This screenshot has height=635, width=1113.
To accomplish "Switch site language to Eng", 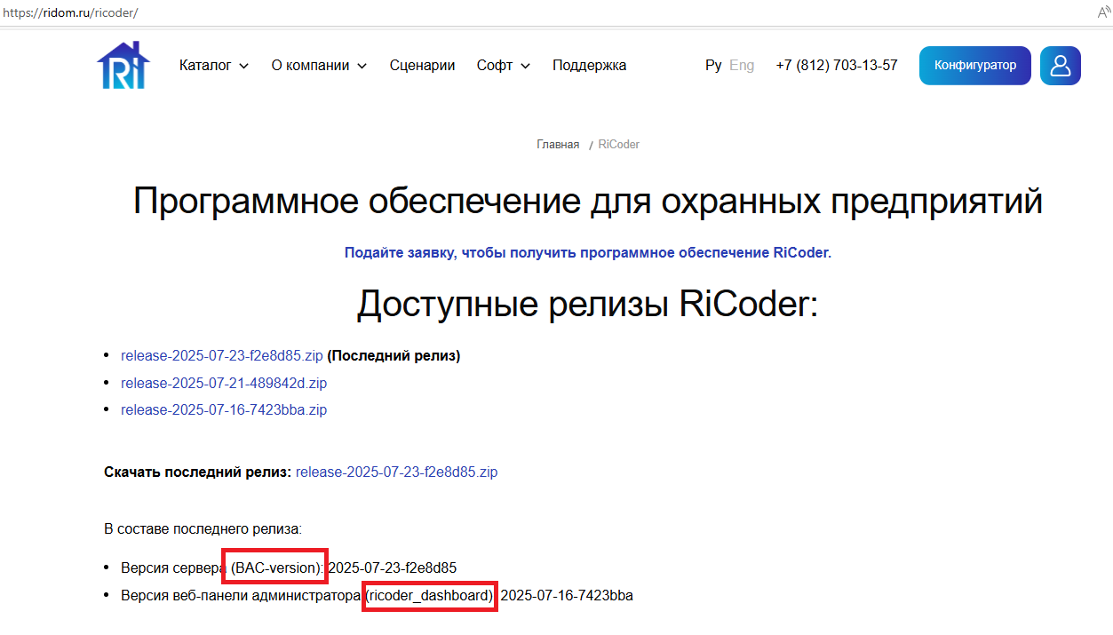I will 742,66.
